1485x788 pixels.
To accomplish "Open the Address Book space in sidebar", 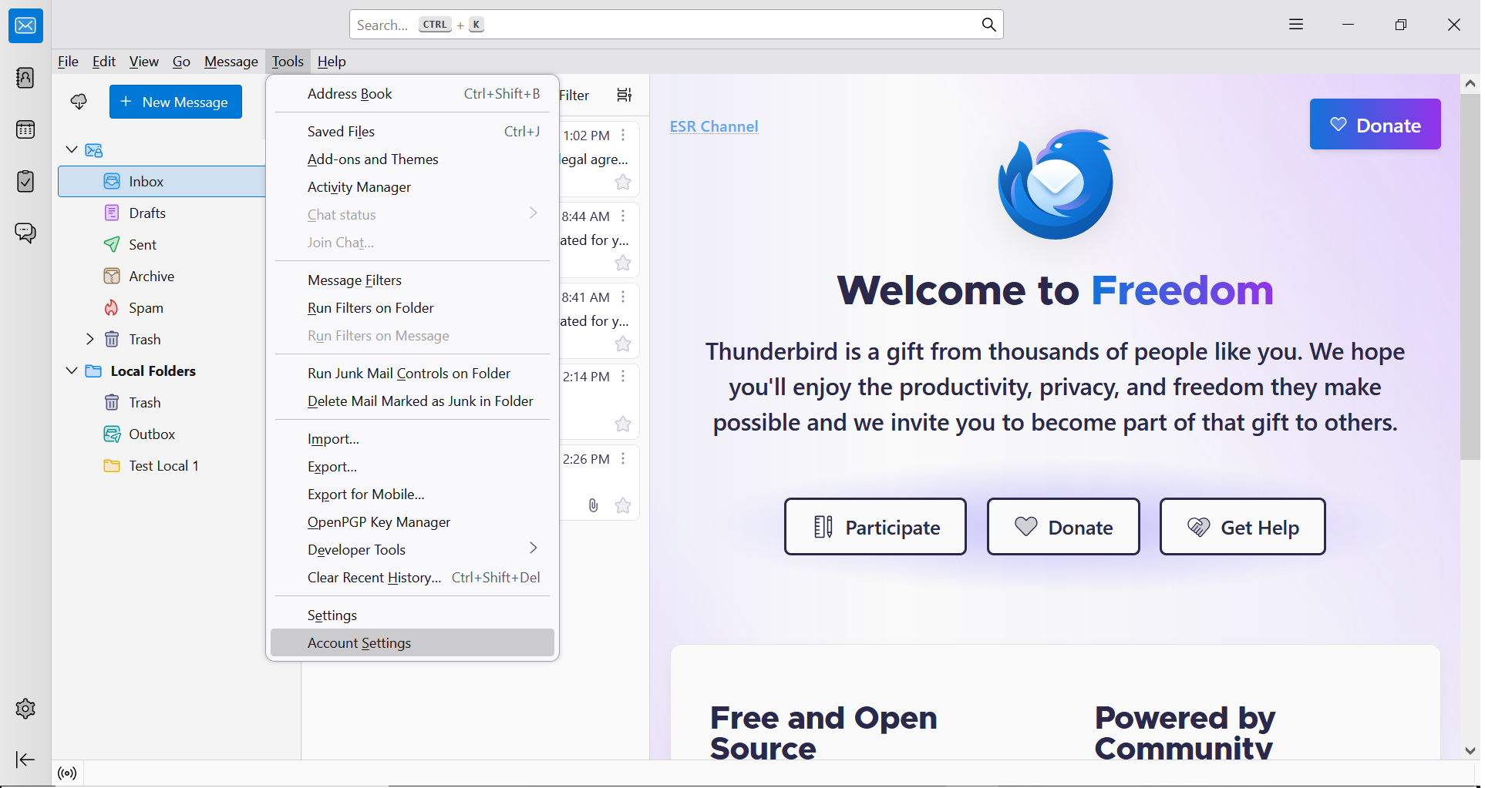I will [25, 78].
